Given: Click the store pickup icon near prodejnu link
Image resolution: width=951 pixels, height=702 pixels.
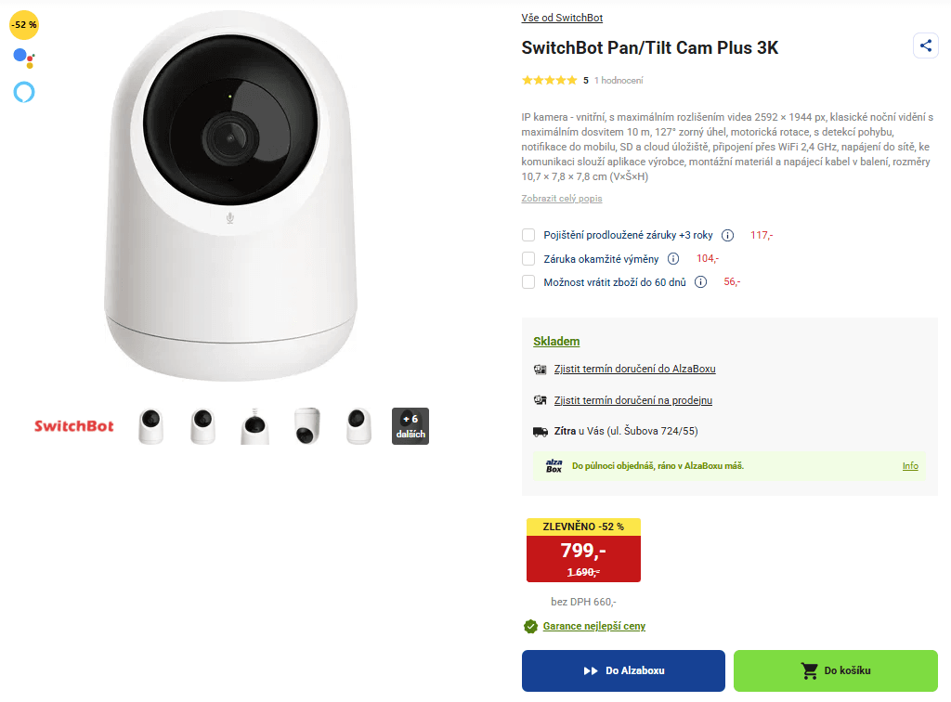Looking at the screenshot, I should coord(540,400).
